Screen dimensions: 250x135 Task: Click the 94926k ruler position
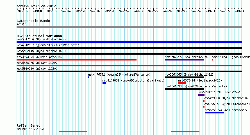211,11
